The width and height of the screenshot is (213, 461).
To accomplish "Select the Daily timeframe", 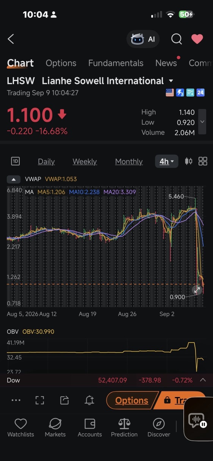I will 46,162.
